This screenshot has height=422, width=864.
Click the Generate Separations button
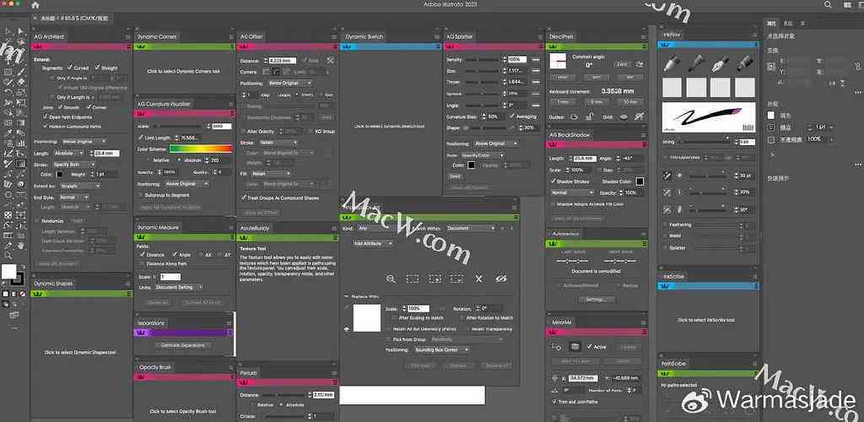click(x=182, y=345)
